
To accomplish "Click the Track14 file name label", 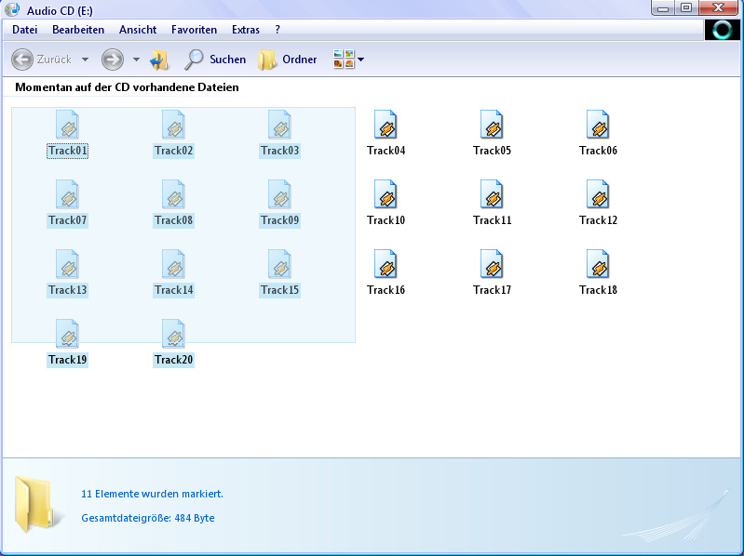I will (x=174, y=290).
